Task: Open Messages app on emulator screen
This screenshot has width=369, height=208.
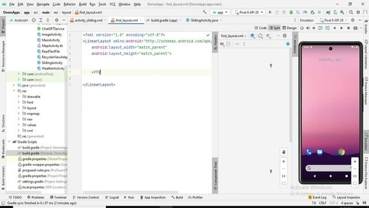Action: pyautogui.click(x=319, y=152)
